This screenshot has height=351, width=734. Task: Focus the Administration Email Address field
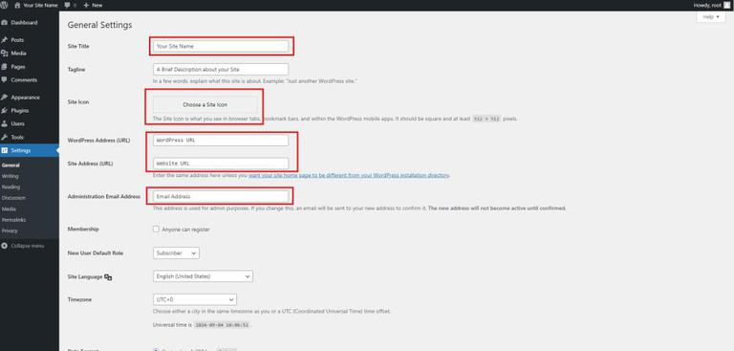point(221,196)
